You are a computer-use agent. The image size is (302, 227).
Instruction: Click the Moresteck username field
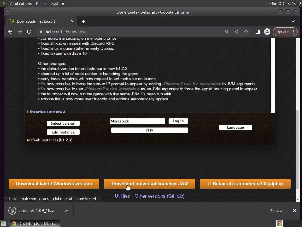tap(137, 121)
